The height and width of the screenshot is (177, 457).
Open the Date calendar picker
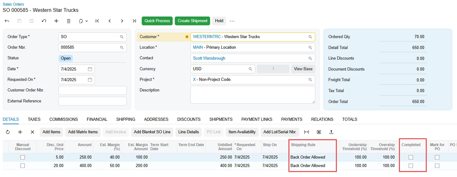point(90,69)
